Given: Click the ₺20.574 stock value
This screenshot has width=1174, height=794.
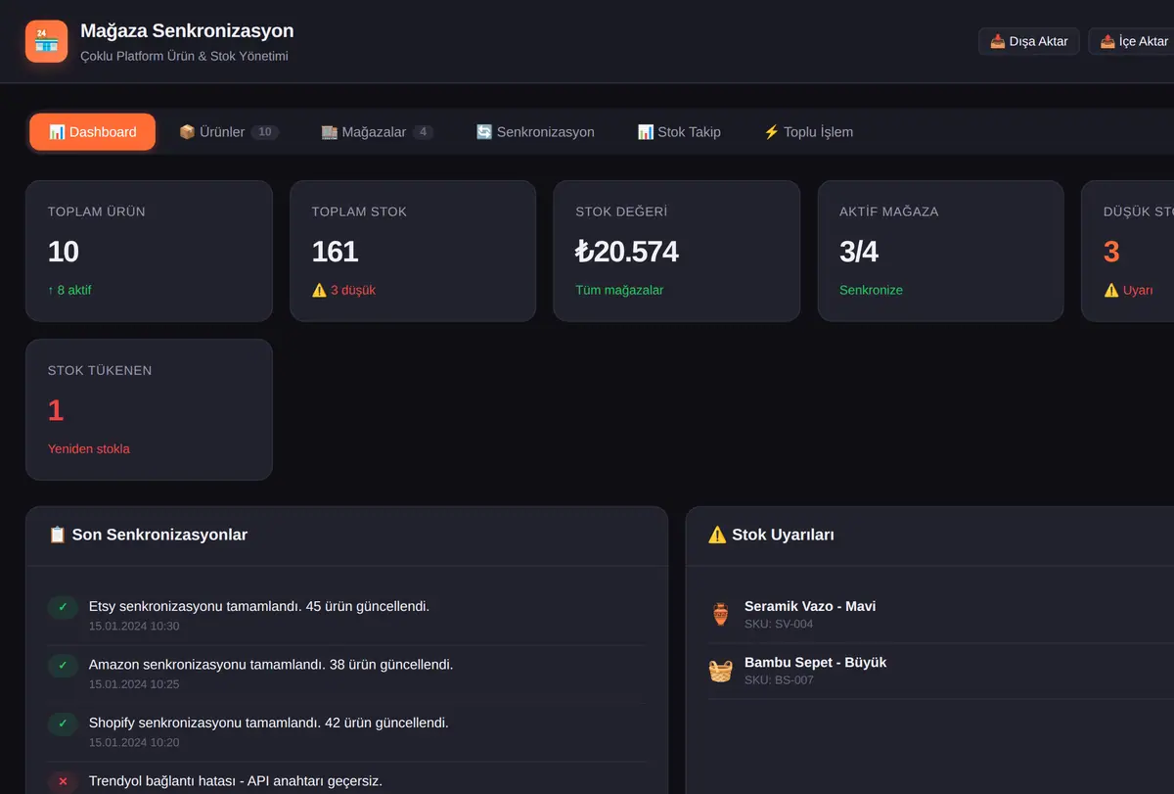Looking at the screenshot, I should point(627,252).
